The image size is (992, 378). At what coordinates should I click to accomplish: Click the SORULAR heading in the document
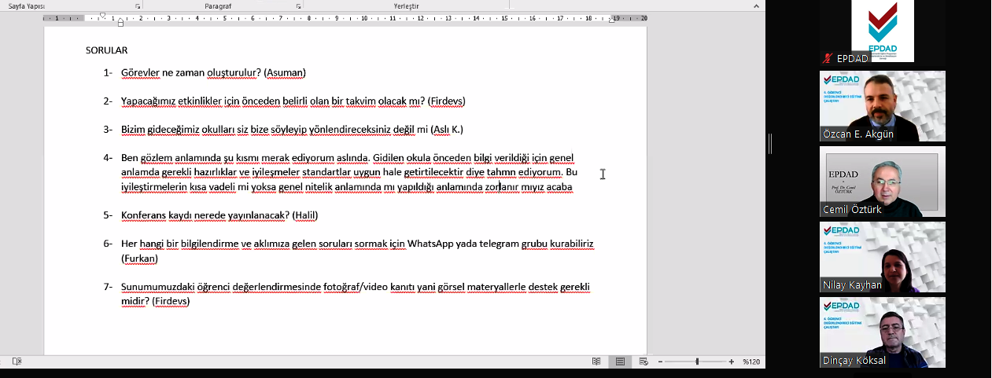click(106, 50)
